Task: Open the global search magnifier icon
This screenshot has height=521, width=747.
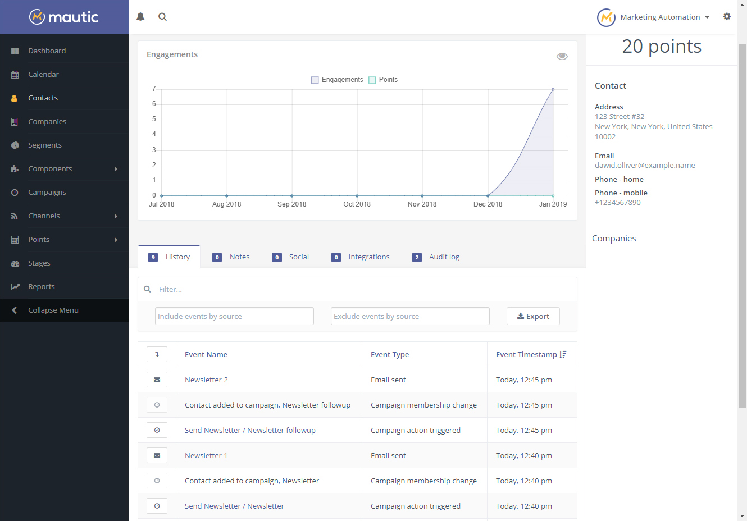Action: tap(162, 17)
